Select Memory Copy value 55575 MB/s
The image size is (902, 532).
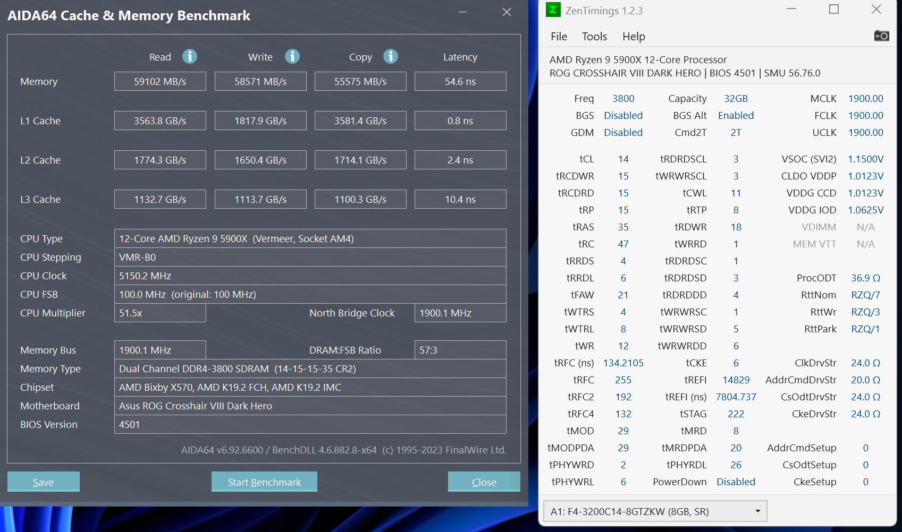(360, 81)
